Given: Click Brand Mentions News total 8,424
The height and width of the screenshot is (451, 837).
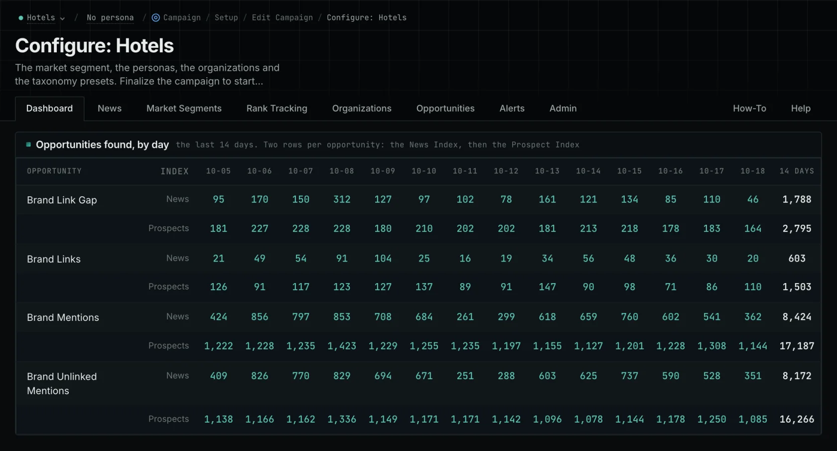Looking at the screenshot, I should point(797,317).
